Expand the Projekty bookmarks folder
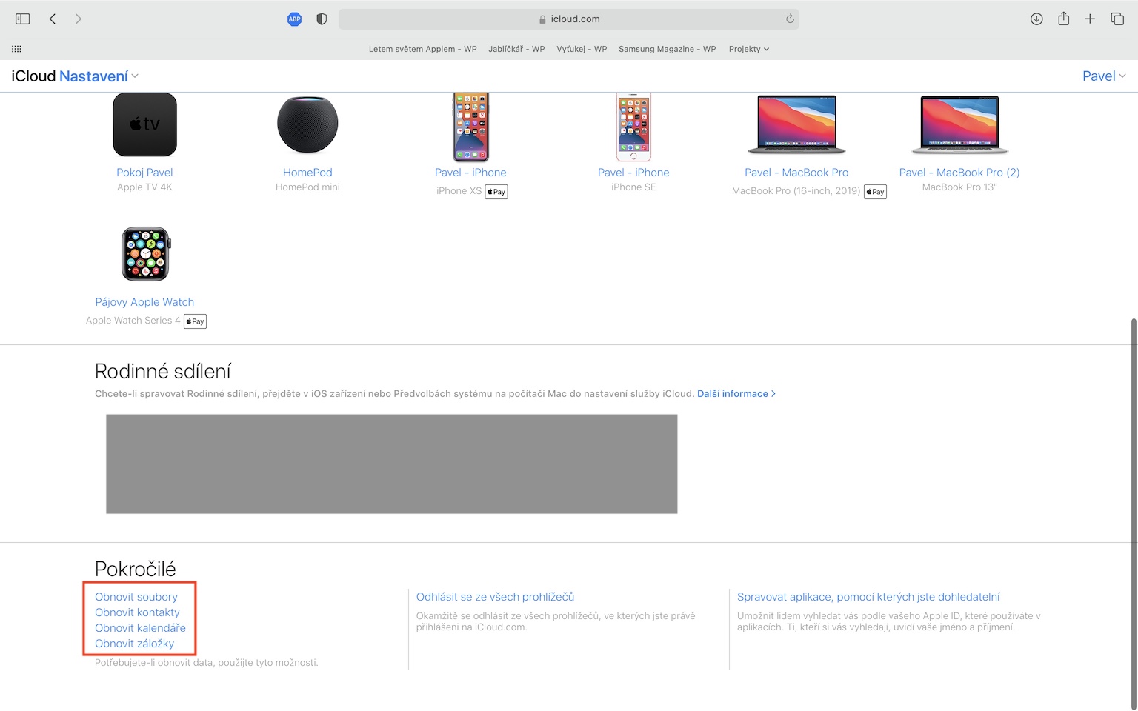Image resolution: width=1138 pixels, height=711 pixels. click(x=748, y=49)
